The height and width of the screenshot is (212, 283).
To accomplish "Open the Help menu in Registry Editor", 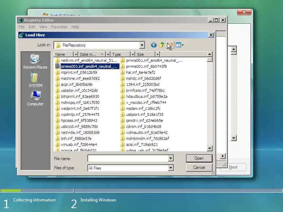I will pyautogui.click(x=75, y=27).
